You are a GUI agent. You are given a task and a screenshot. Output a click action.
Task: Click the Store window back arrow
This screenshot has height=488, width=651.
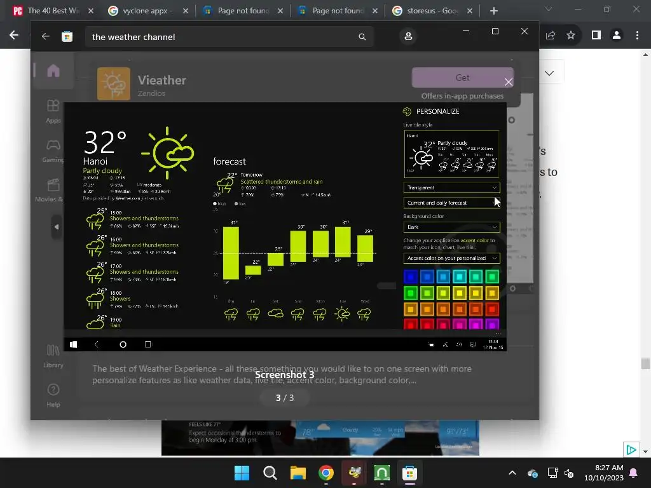point(45,36)
